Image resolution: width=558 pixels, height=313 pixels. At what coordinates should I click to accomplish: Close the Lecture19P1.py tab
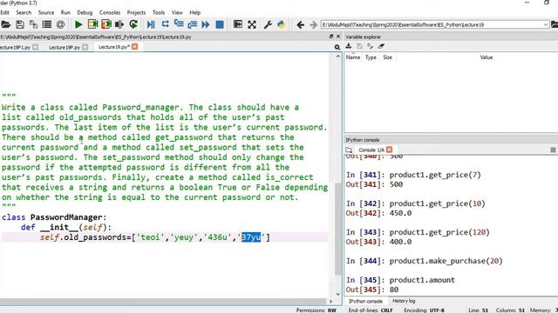(36, 47)
